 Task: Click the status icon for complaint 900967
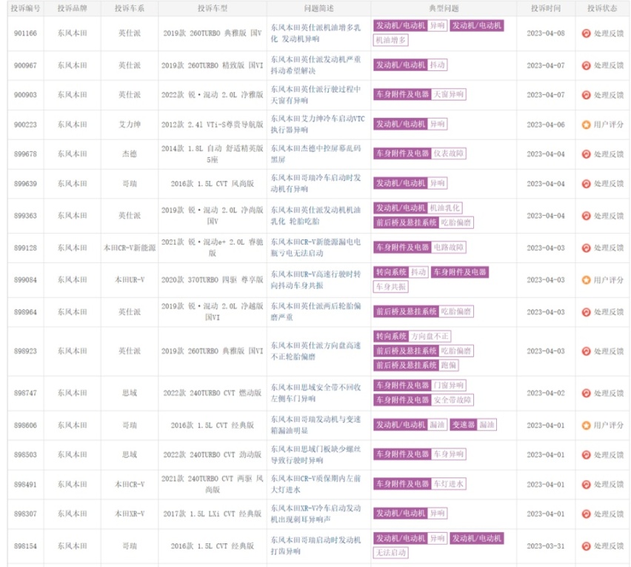586,65
